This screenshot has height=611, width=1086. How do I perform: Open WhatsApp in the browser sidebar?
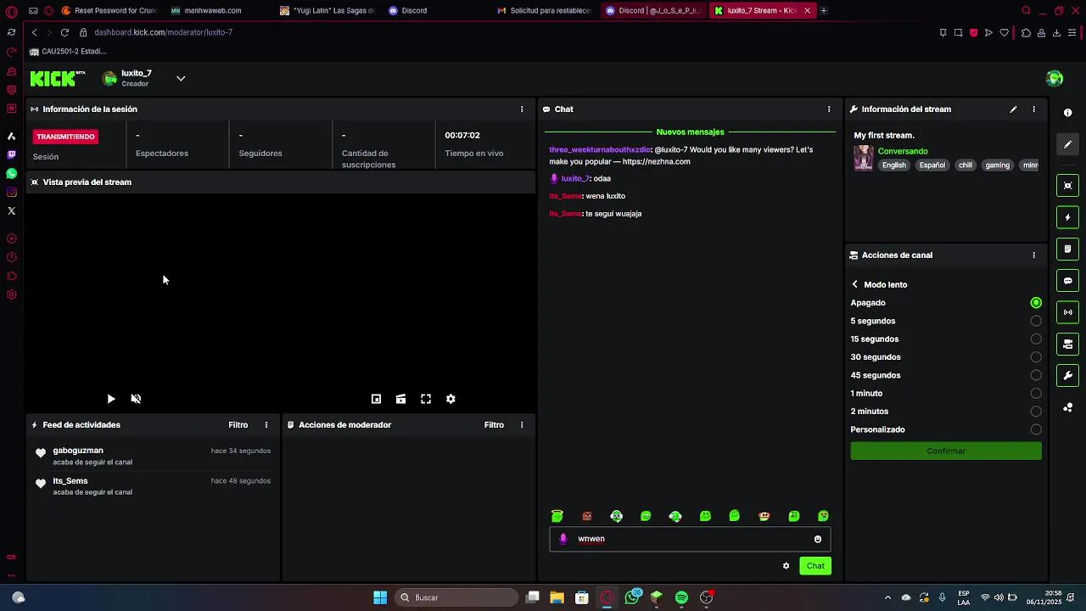(x=11, y=173)
